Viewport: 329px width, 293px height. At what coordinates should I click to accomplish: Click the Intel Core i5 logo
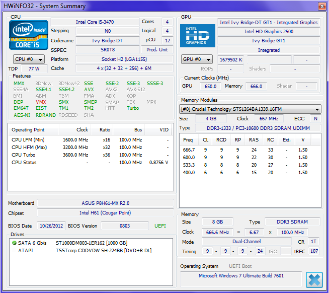pyautogui.click(x=29, y=35)
